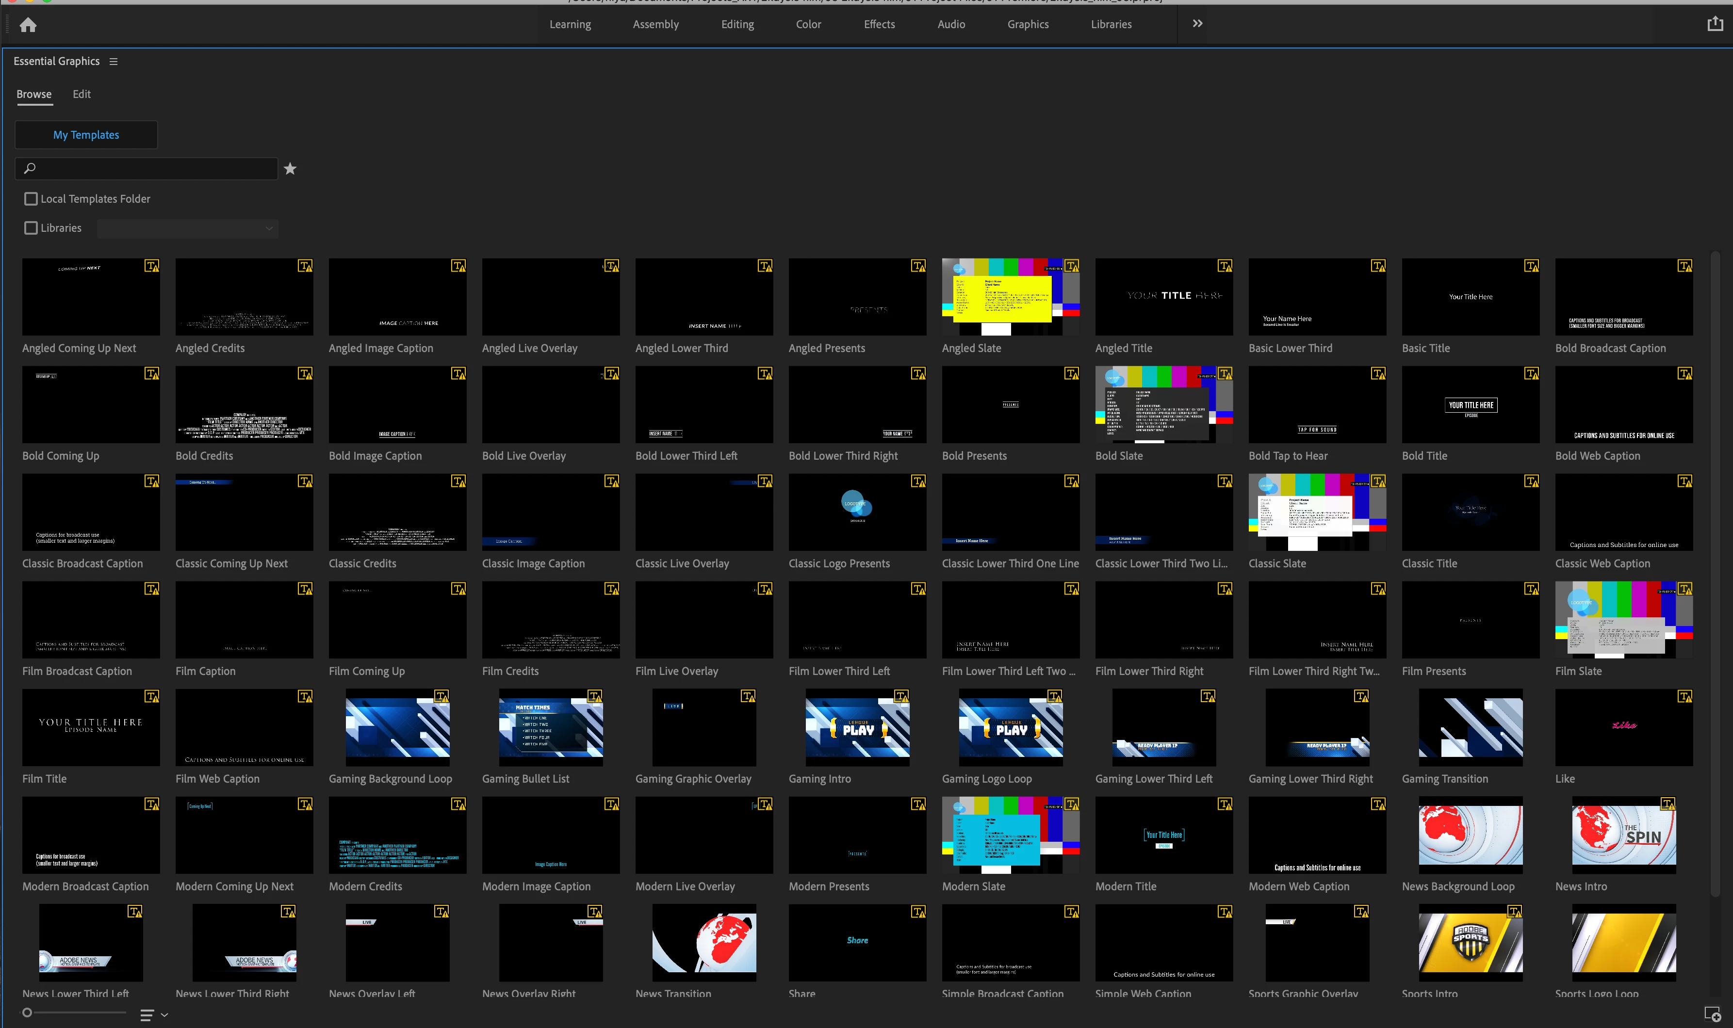This screenshot has width=1733, height=1028.
Task: Click the favorites star filter
Action: [290, 169]
